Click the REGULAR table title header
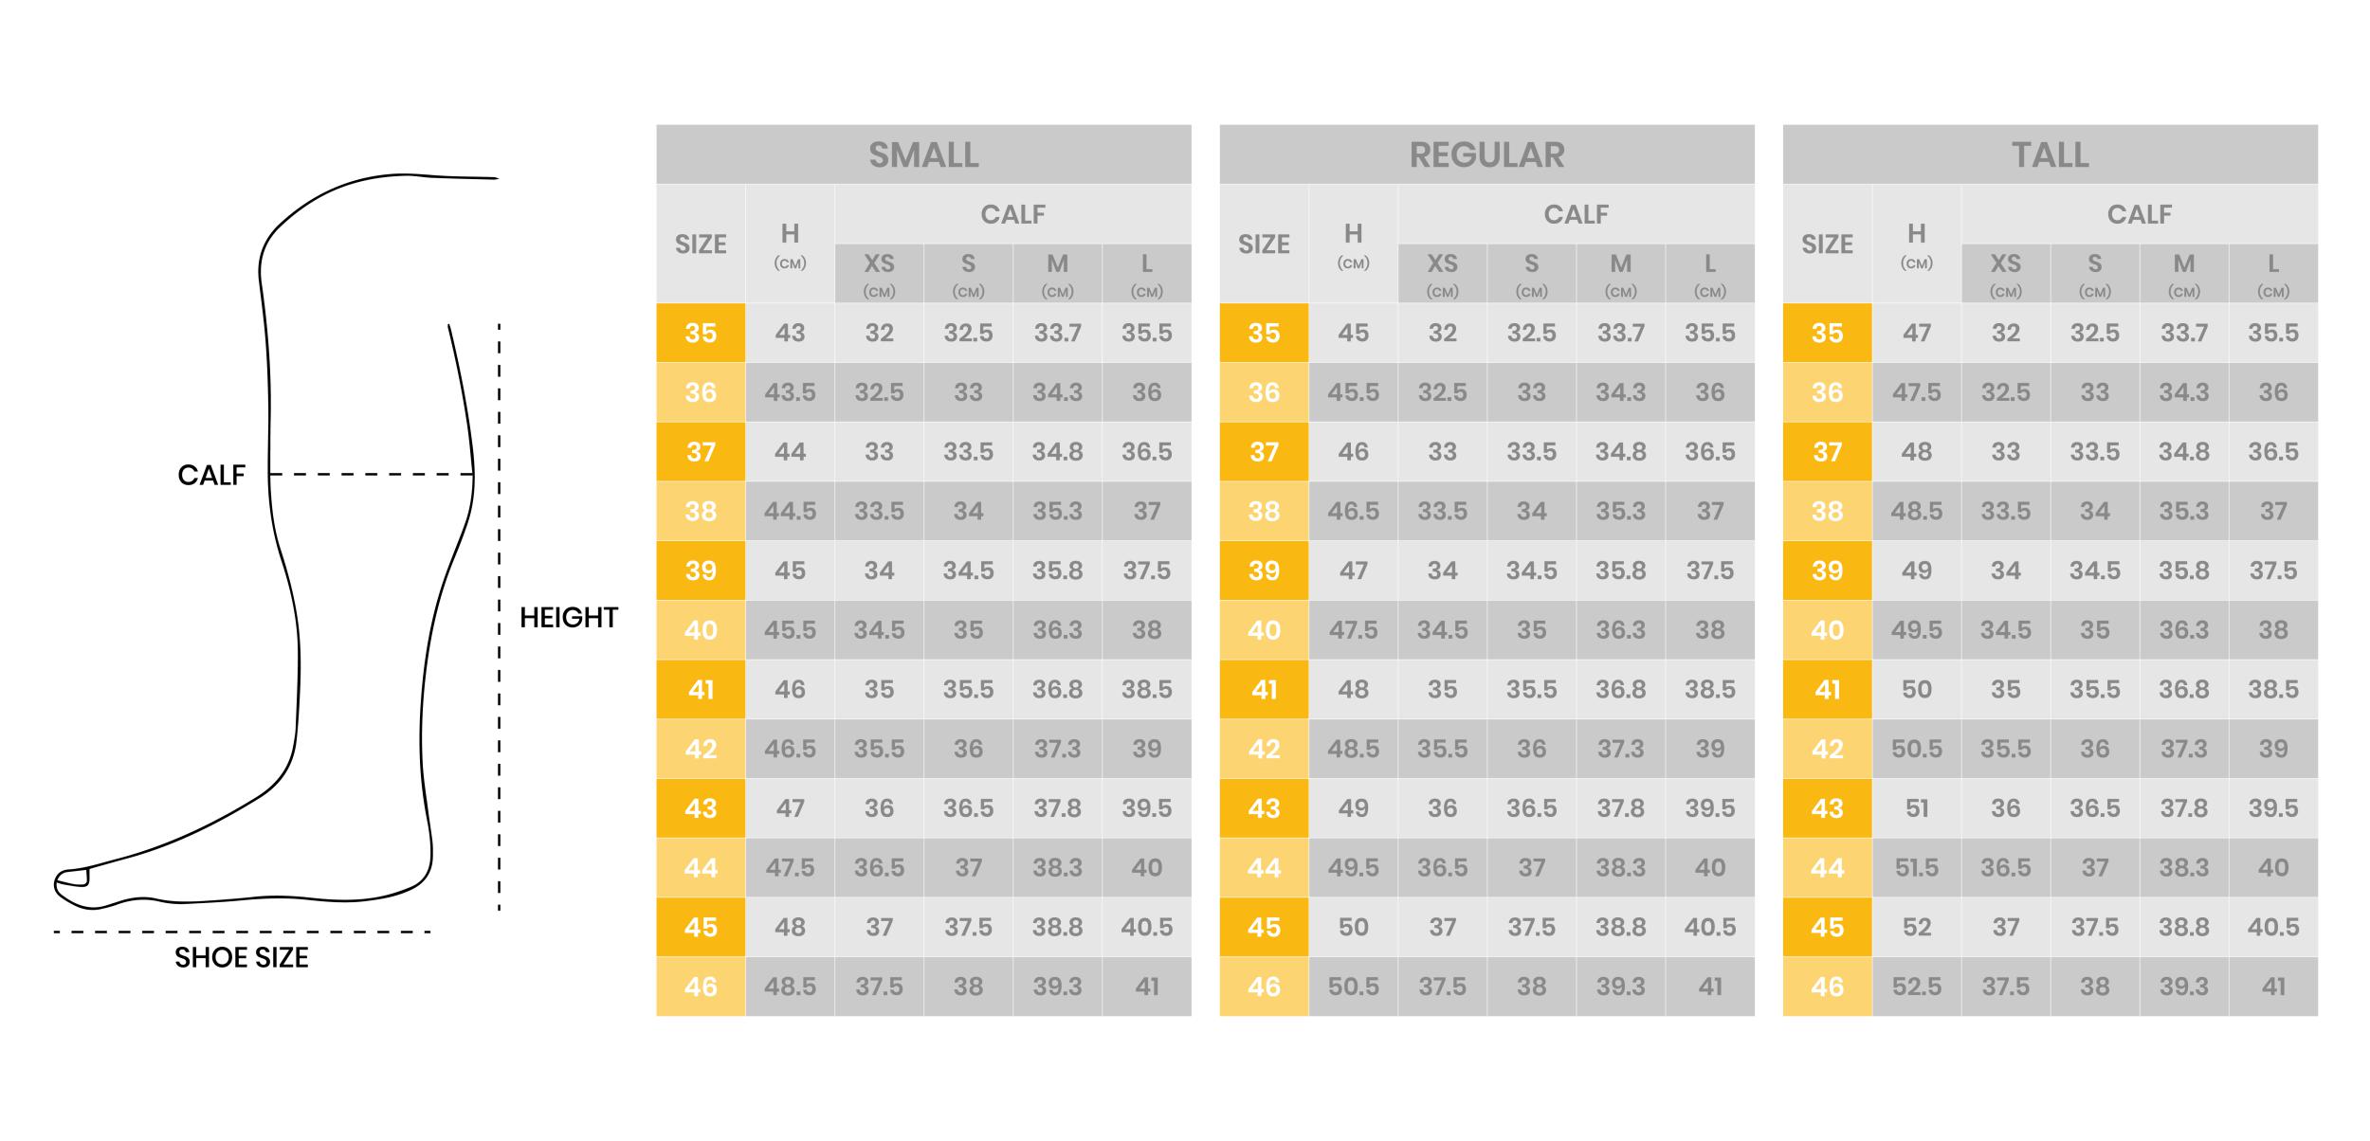Screen dimensions: 2370x1141 1486,154
